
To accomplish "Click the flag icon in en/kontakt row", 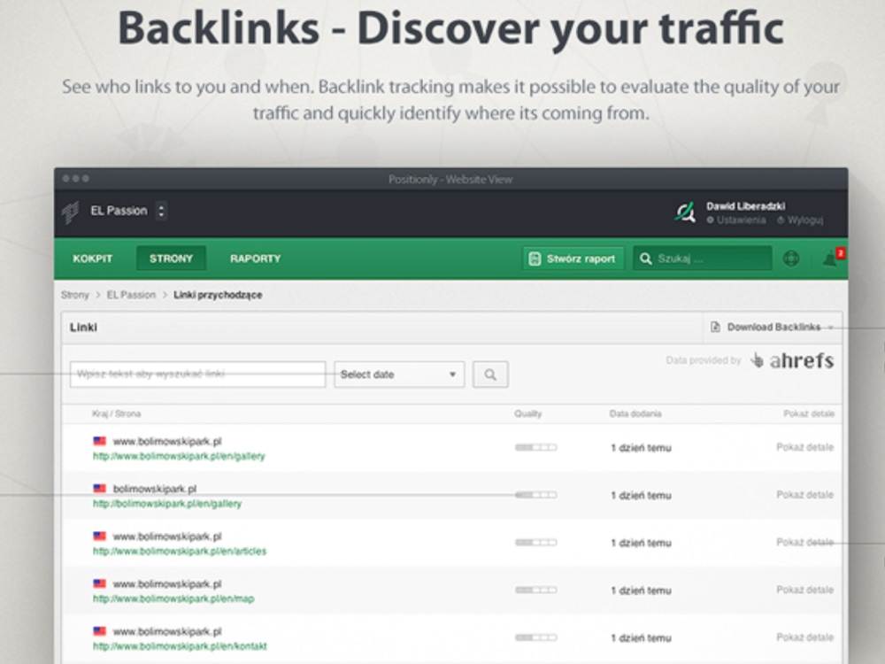I will coord(99,630).
